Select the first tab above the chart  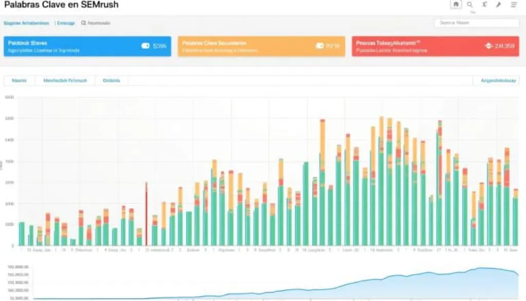pos(19,81)
